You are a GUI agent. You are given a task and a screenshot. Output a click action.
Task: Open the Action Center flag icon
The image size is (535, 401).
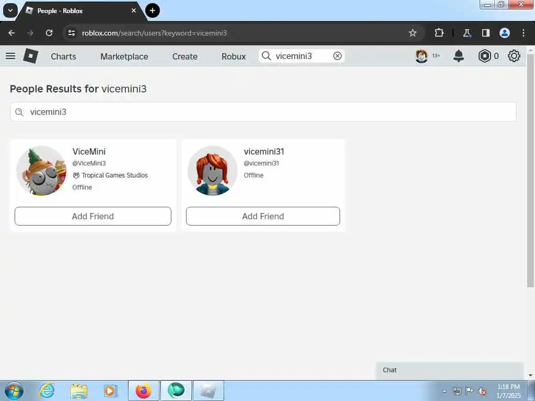click(470, 391)
